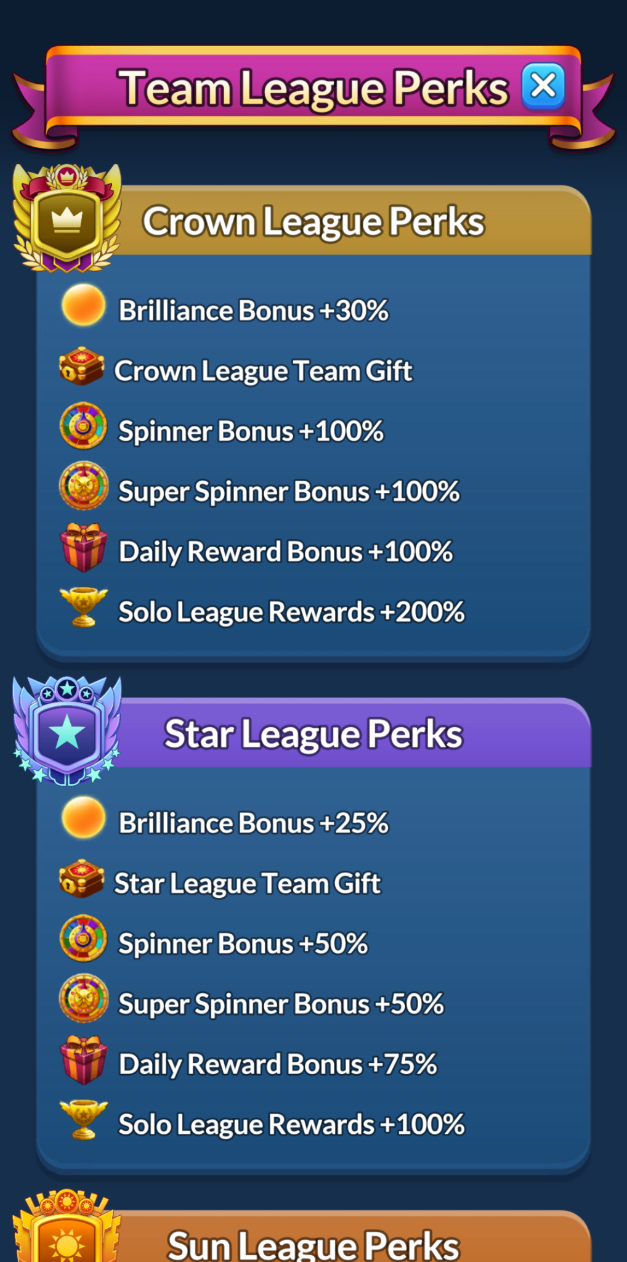Select the Star League Perks header
Screen dimensions: 627x1262
(313, 733)
